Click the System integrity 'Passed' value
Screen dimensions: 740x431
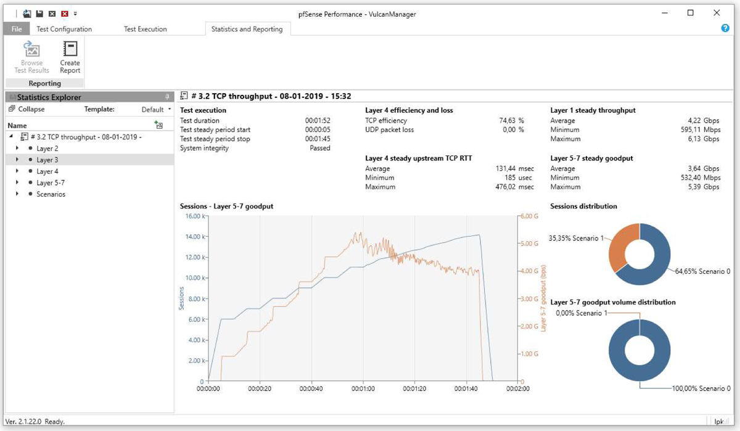[320, 148]
